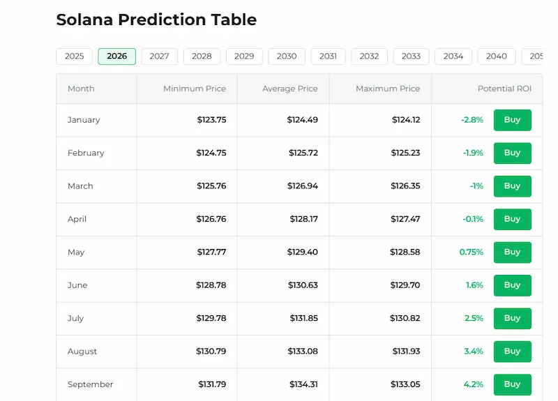Choose the 2030 year tab
This screenshot has width=558, height=401.
[x=287, y=56]
